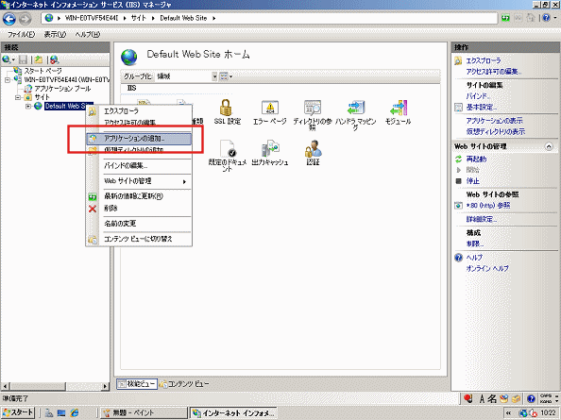The image size is (561, 420).
Task: Open the Web サイトの管理 submenu arrow
Action: click(184, 181)
